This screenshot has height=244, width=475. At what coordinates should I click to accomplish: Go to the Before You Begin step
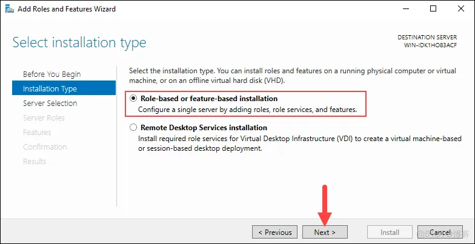51,74
